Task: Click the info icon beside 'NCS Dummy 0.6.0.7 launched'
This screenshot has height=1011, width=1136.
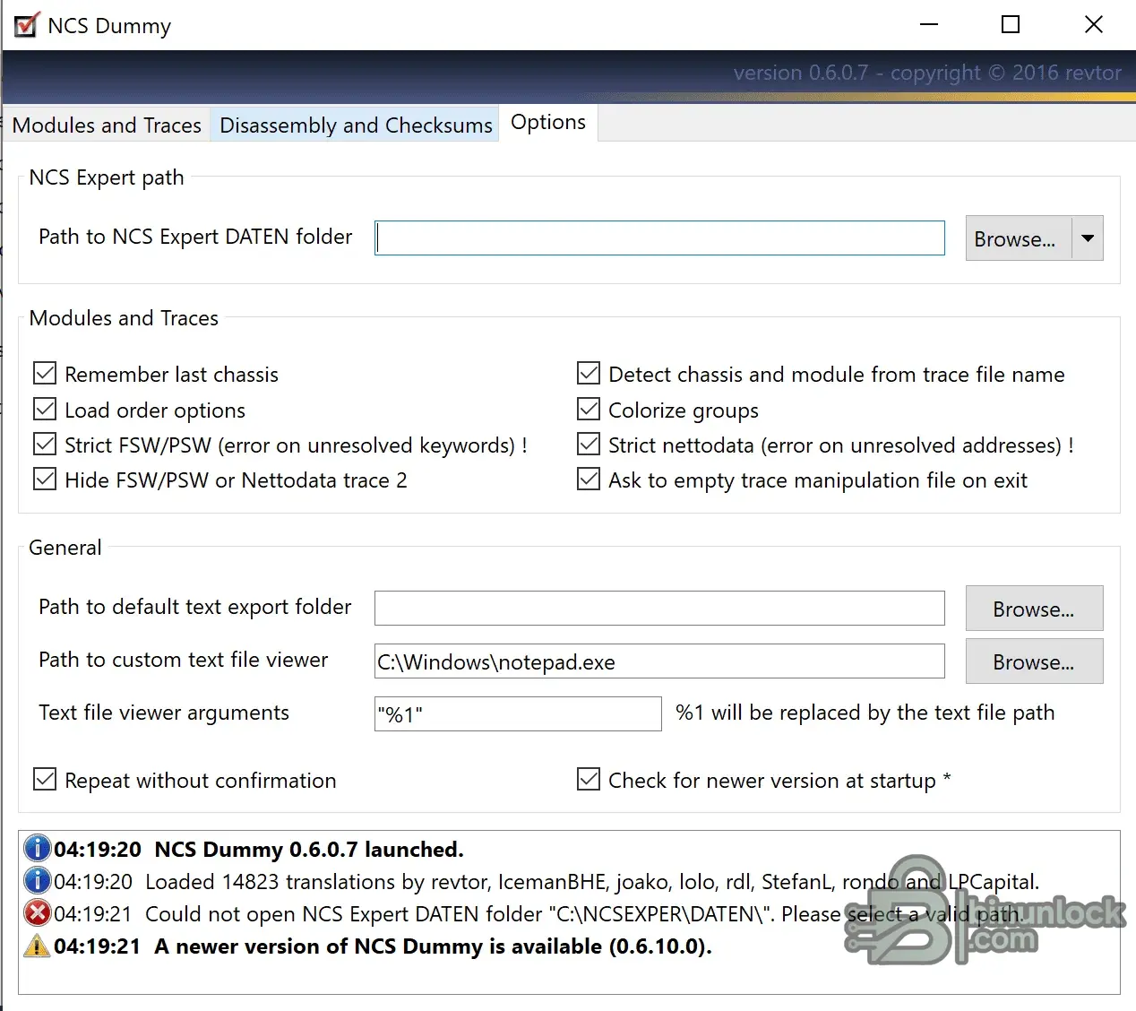Action: coord(37,848)
